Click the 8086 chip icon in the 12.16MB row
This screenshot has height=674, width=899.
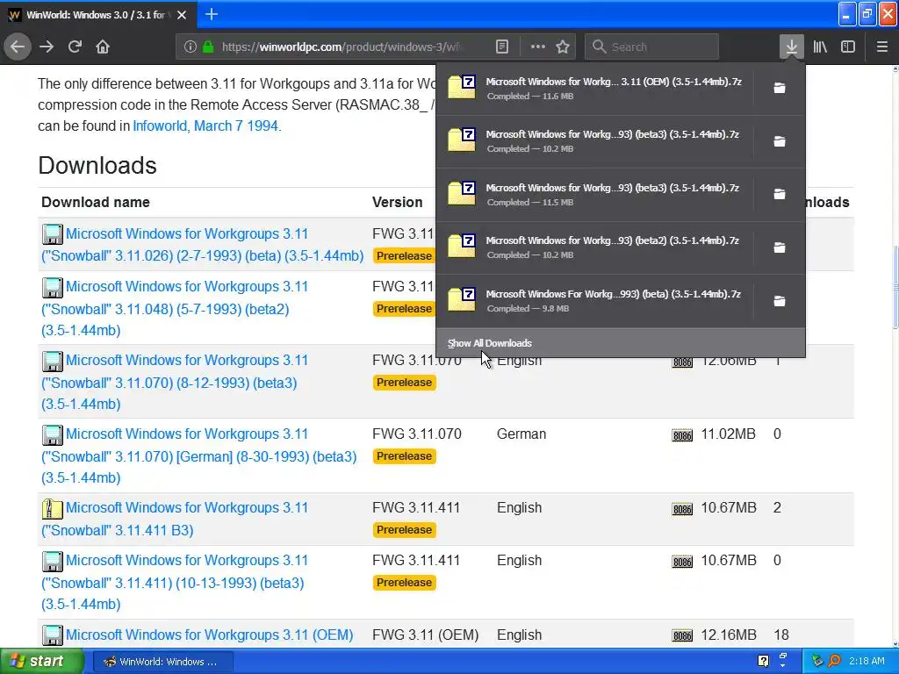tap(681, 635)
